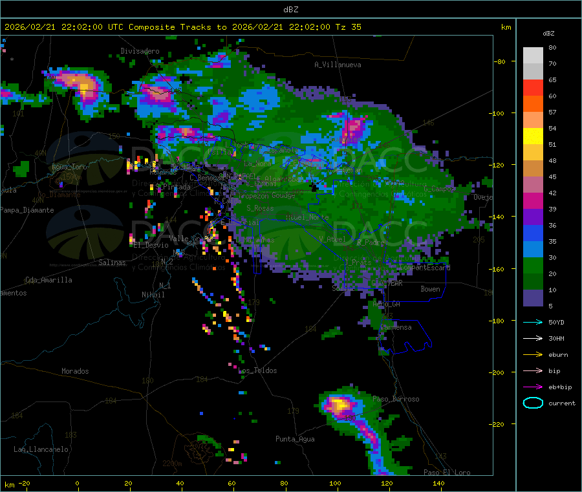Click the cyan 'current' ellipse legend icon
The height and width of the screenshot is (492, 582).
[x=533, y=403]
